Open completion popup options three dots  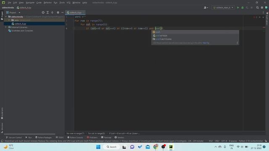point(237,43)
